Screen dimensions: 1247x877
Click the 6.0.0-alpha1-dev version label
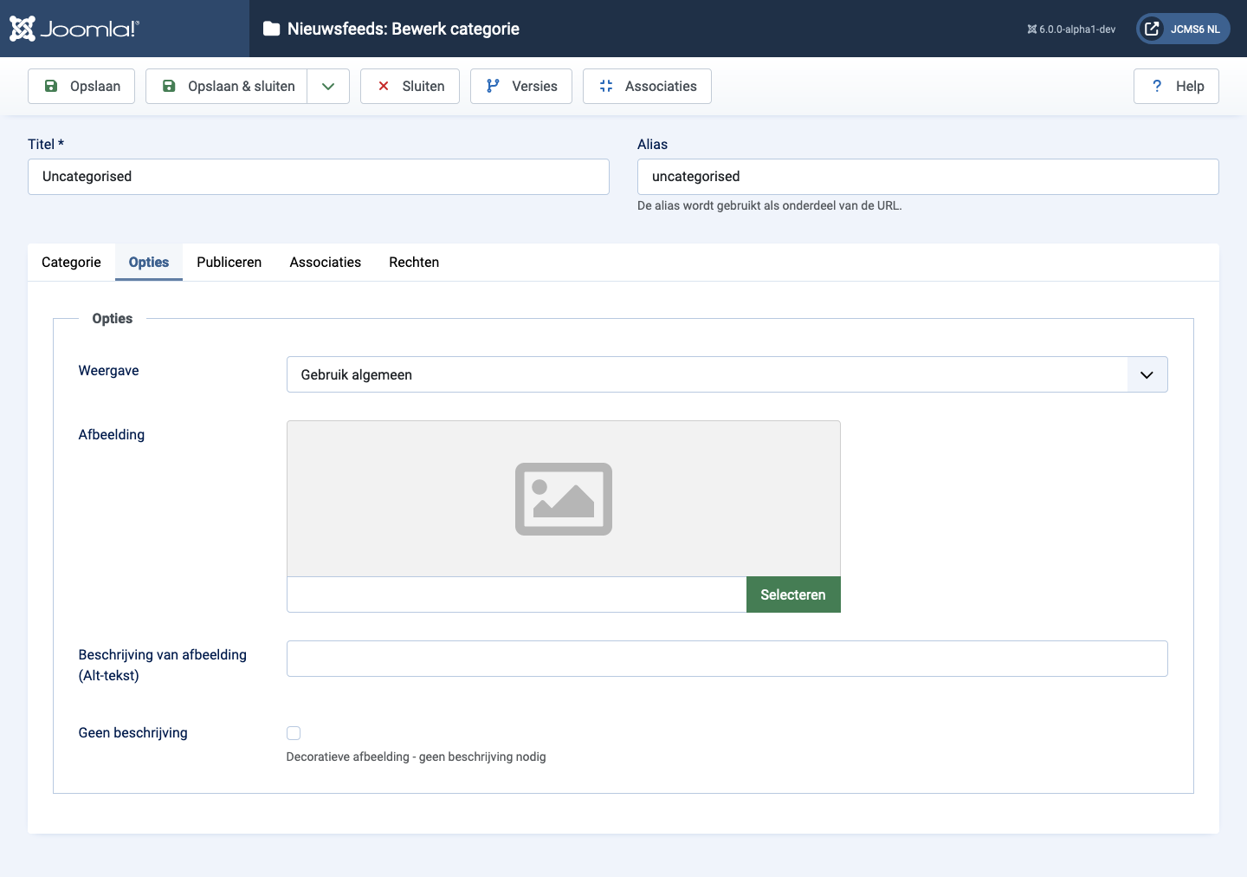click(1071, 29)
